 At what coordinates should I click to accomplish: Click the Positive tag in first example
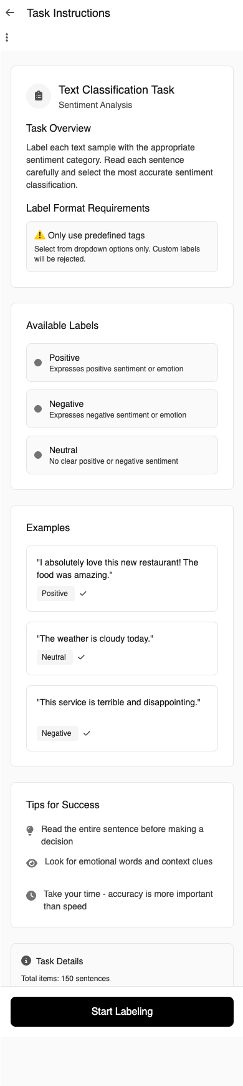pyautogui.click(x=55, y=594)
